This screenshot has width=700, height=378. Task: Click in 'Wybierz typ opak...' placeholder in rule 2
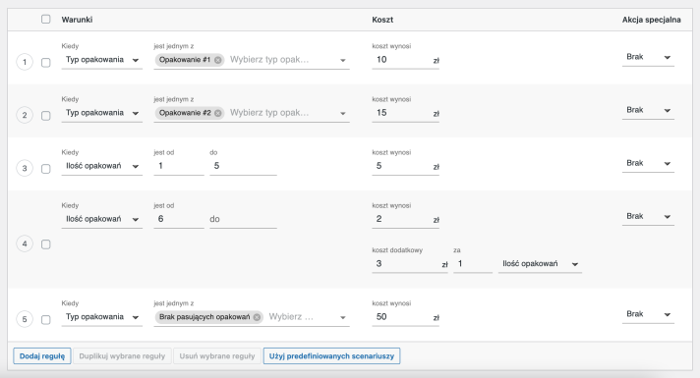tap(269, 113)
